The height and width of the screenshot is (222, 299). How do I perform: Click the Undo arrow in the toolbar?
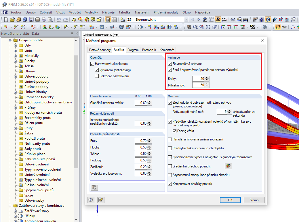59,20
